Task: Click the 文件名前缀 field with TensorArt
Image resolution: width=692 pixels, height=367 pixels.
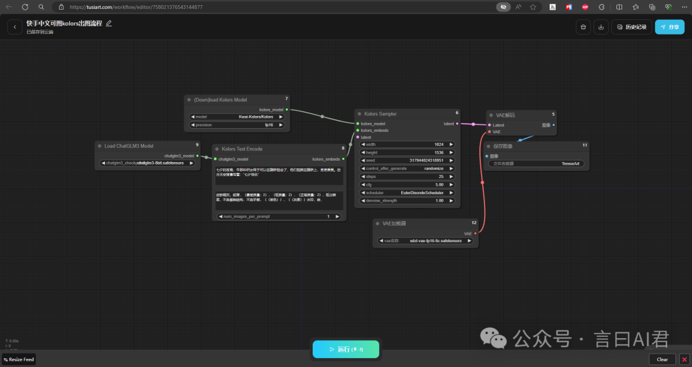Action: click(x=536, y=164)
